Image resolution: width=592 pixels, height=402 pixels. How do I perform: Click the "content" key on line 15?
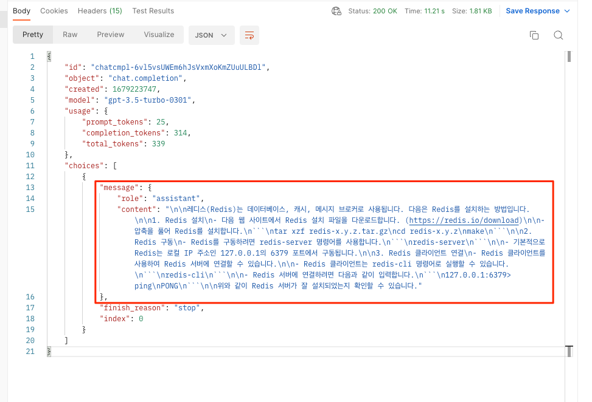point(136,210)
